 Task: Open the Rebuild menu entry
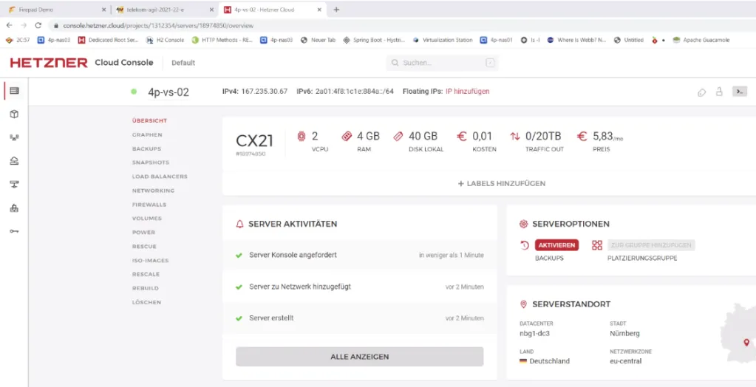pos(145,289)
